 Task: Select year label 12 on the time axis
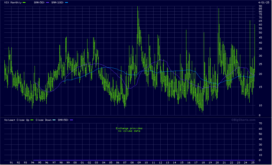[160, 162]
